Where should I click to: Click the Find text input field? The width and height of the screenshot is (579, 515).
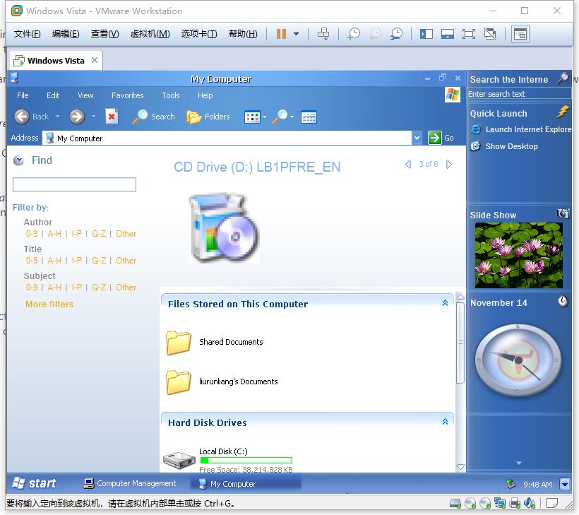[x=74, y=184]
